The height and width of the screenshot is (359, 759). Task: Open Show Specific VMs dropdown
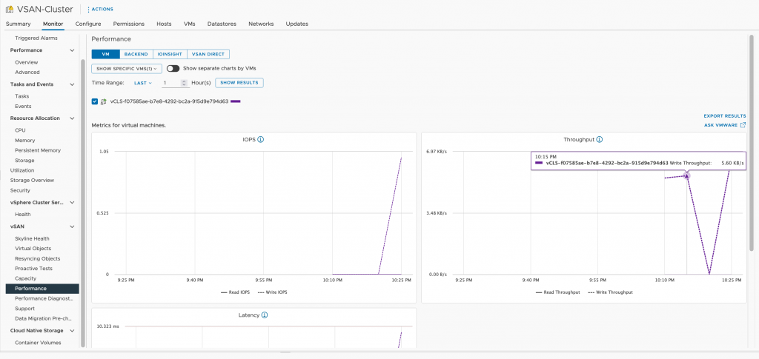[x=127, y=69]
